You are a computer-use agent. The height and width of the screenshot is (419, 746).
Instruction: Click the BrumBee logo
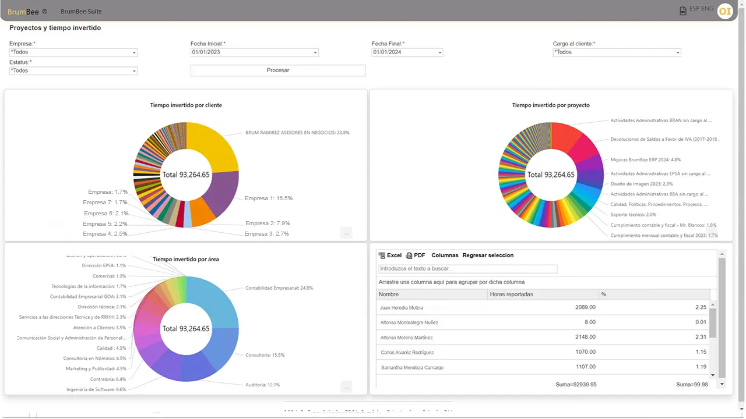[x=27, y=12]
